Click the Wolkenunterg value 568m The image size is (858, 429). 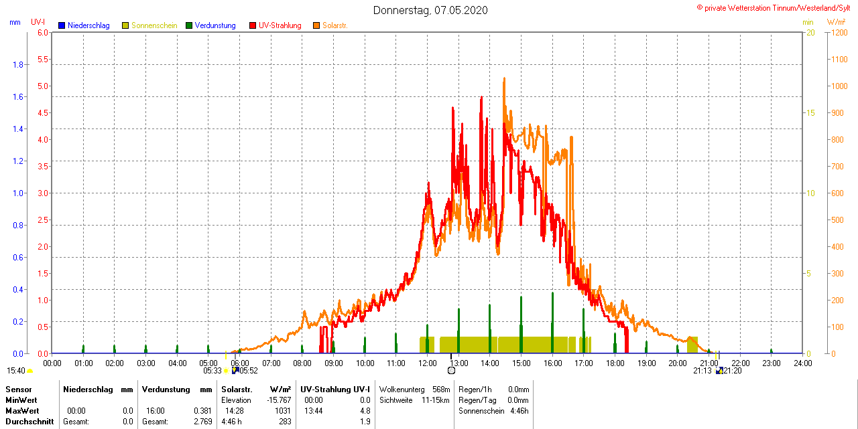[x=441, y=390]
